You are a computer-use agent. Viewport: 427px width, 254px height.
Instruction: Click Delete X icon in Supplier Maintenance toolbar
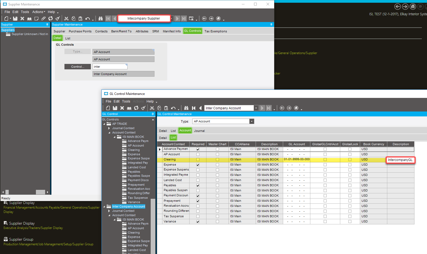point(22,18)
